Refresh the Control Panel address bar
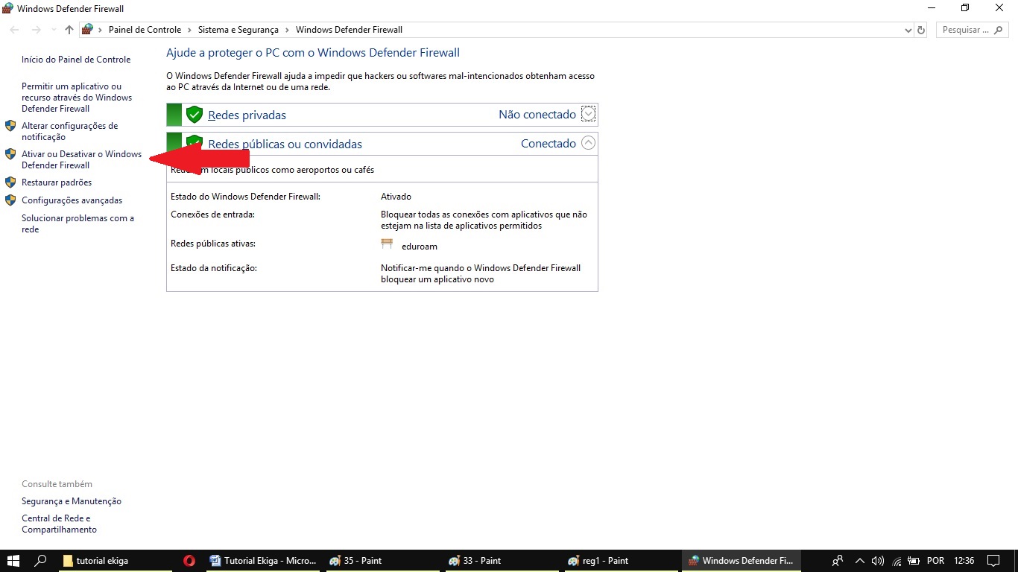Screen dimensions: 1018x572 click(x=921, y=30)
